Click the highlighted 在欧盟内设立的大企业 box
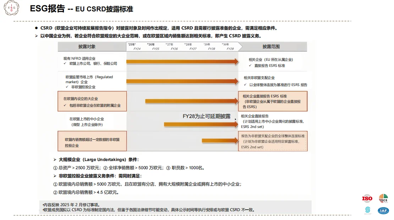This screenshot has height=220, width=394. coord(92,101)
